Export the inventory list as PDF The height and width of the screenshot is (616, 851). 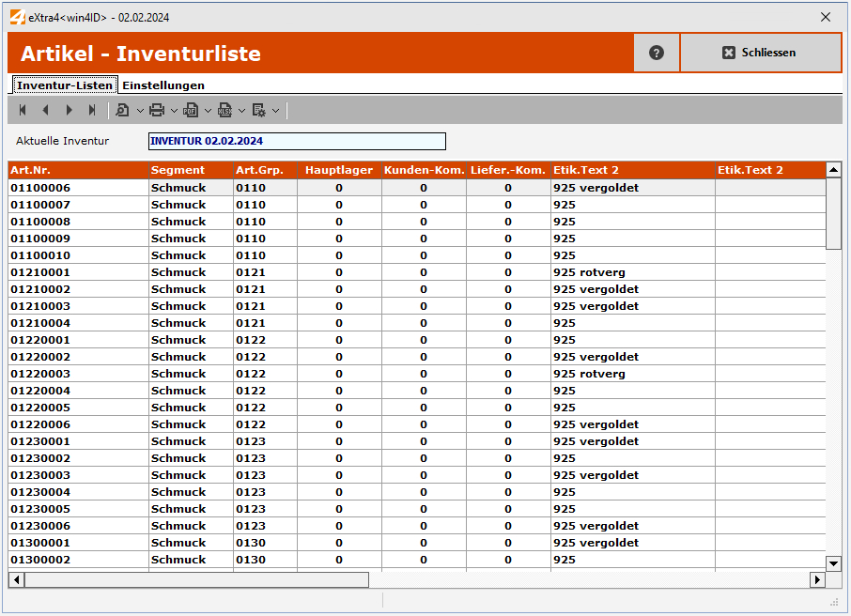click(x=190, y=110)
